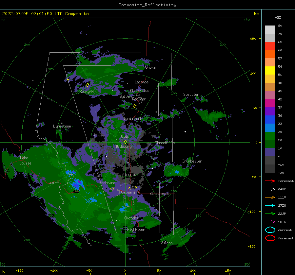The image size is (295, 275).
Task: Click the bright green swatch below 30 dBZ
Action: coord(270,136)
